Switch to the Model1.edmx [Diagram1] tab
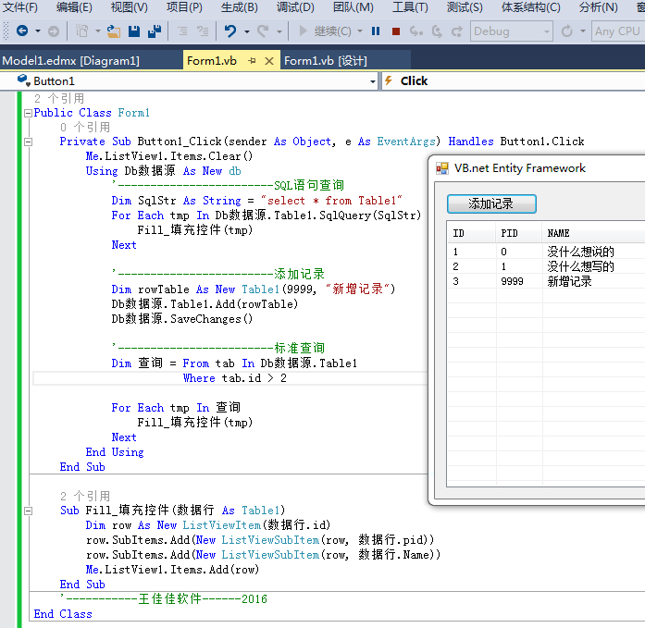The image size is (645, 628). point(71,61)
